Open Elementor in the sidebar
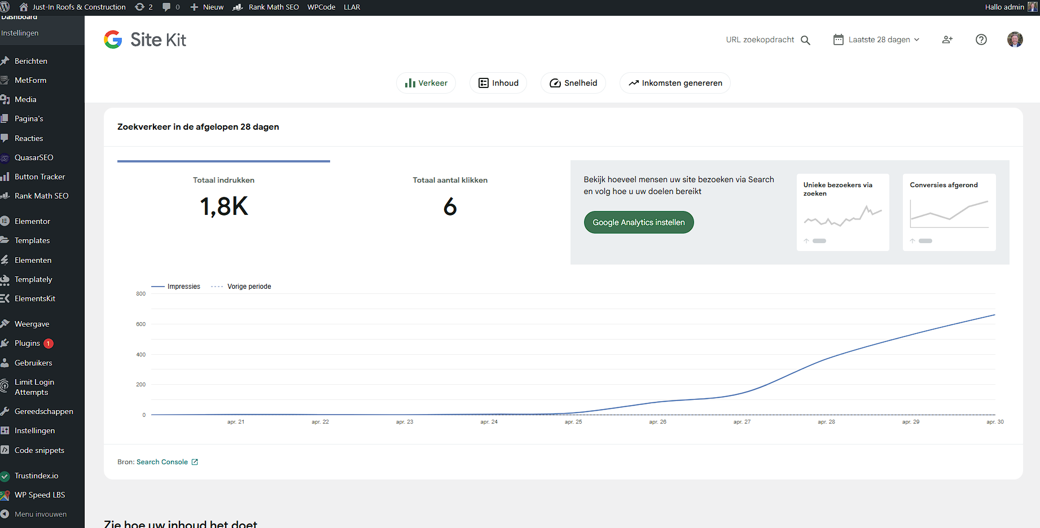 click(x=32, y=221)
